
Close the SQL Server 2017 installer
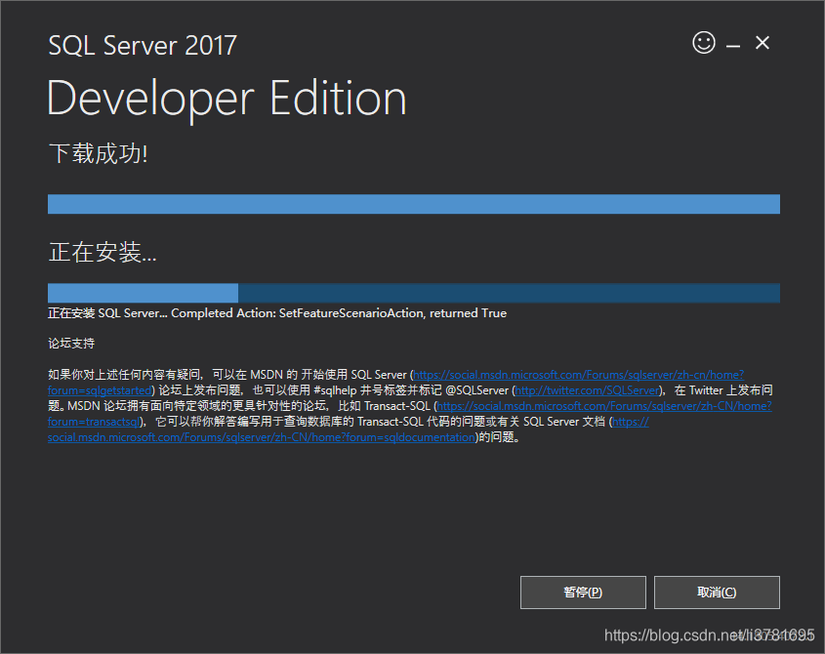[763, 43]
